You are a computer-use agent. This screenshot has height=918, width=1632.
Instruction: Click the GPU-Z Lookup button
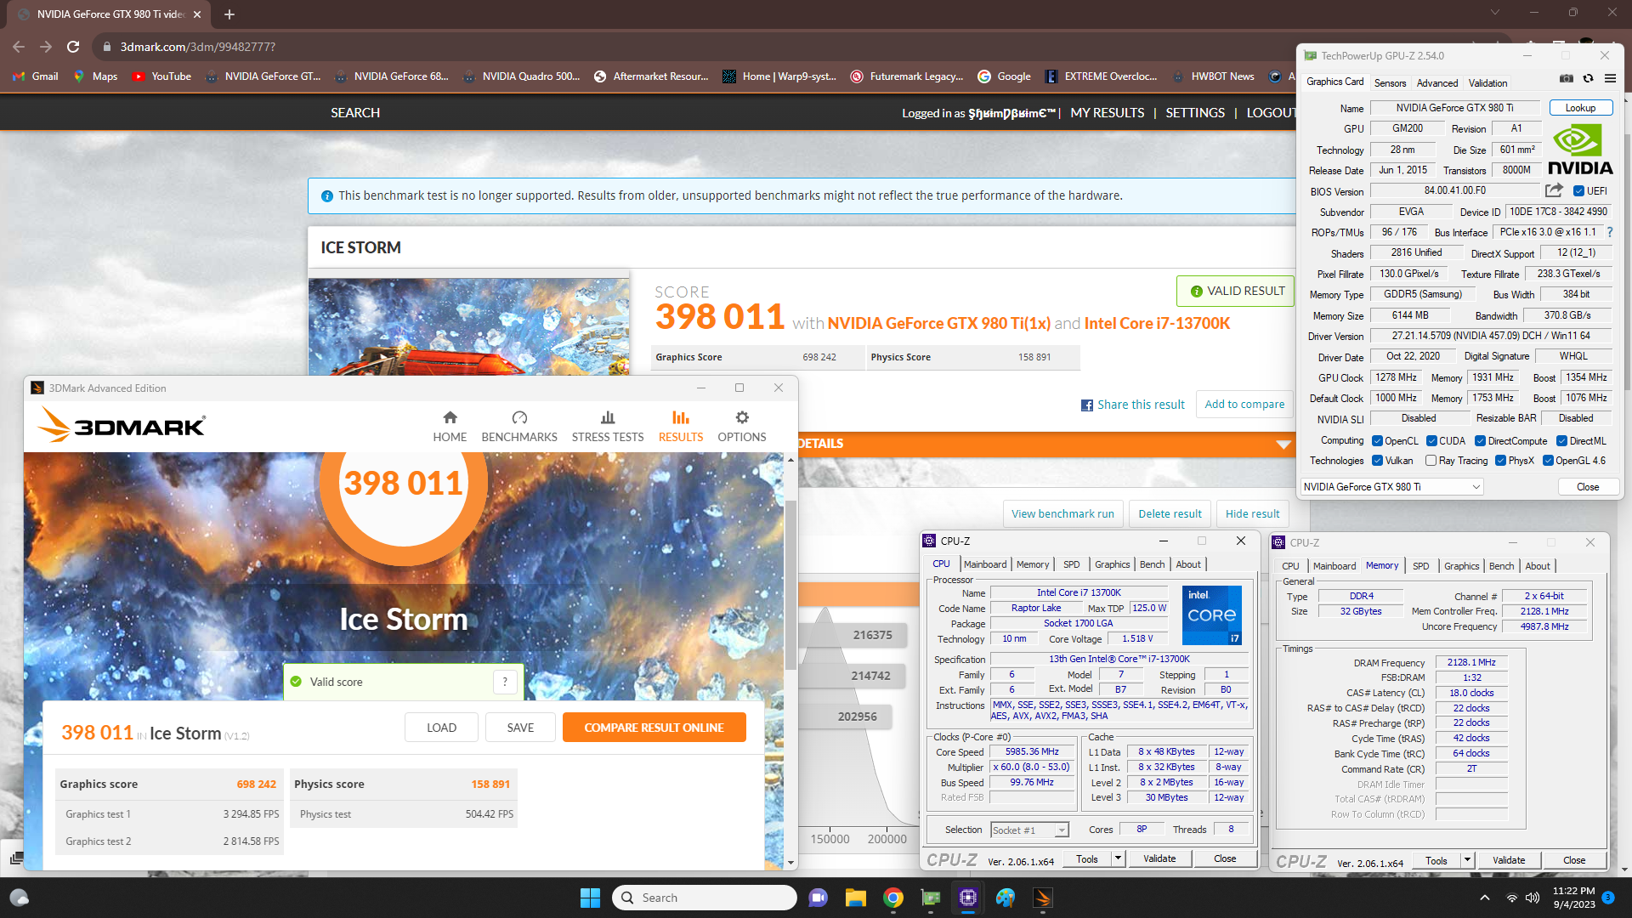[1580, 108]
